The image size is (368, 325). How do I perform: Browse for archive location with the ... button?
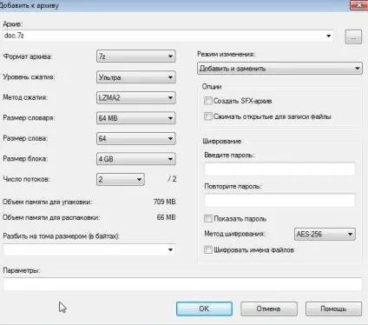coord(353,37)
